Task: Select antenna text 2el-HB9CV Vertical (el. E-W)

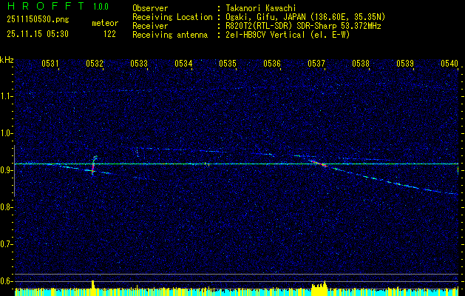Action: (x=288, y=35)
